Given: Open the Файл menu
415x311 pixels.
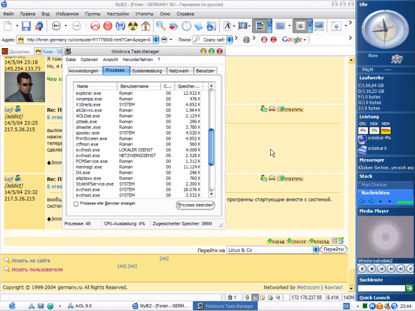Looking at the screenshot, I should [8, 14].
